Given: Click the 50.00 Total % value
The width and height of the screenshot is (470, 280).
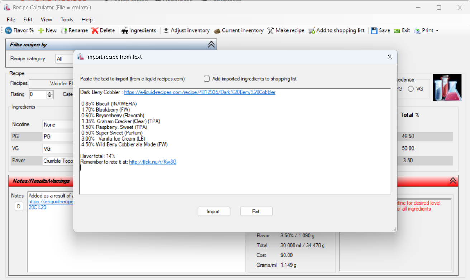Looking at the screenshot, I should point(408,148).
